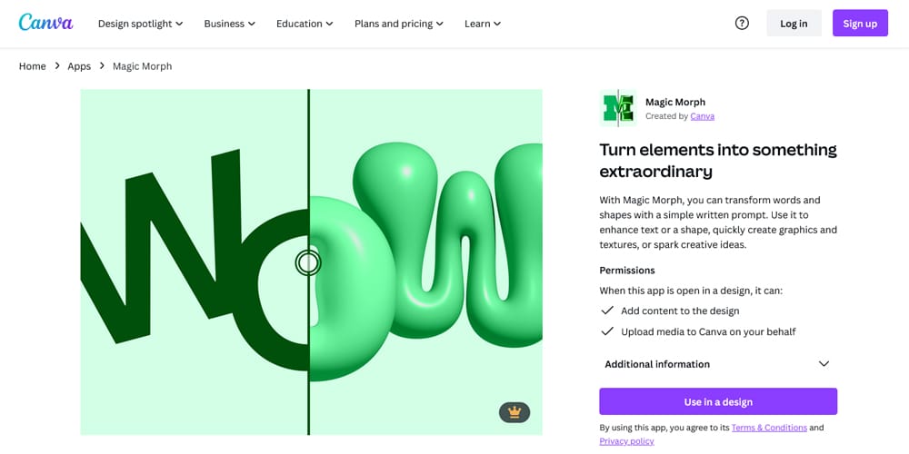
Task: Click the Sign up button
Action: (x=859, y=24)
